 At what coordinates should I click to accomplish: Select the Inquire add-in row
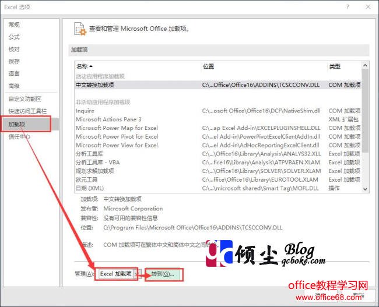click(218, 111)
